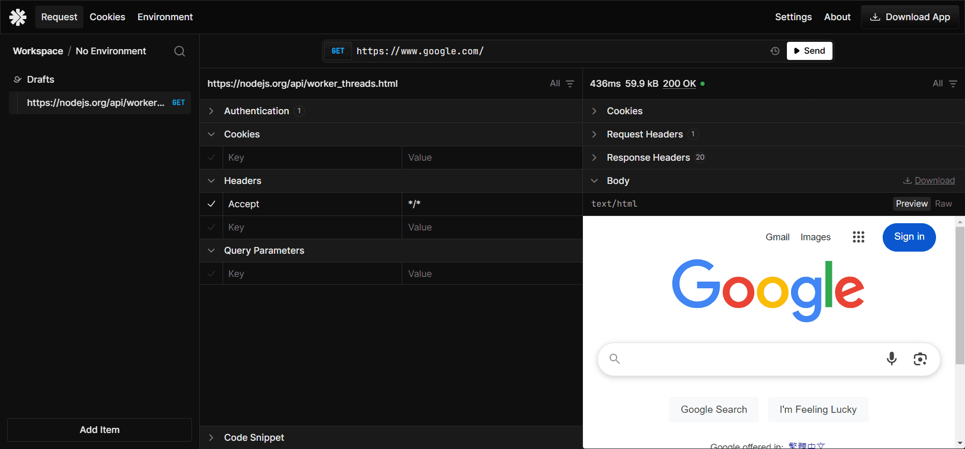Open the No Environment selector
Image resolution: width=965 pixels, height=449 pixels.
(111, 51)
